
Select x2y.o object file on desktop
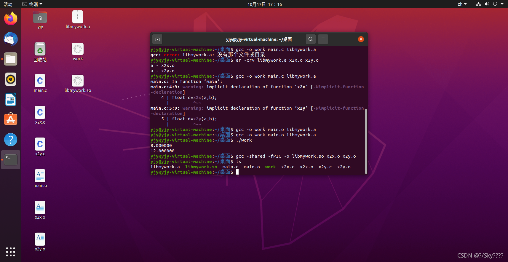[40, 242]
